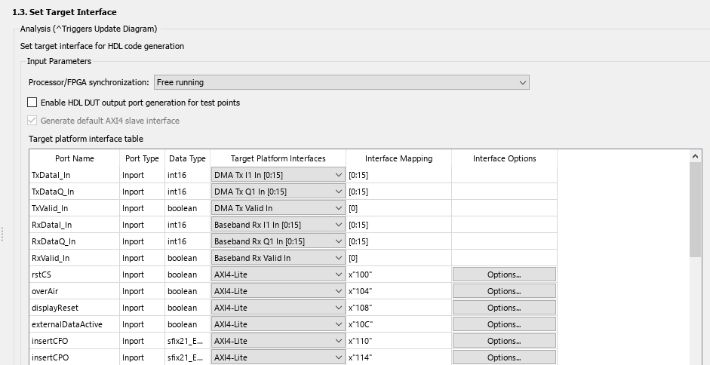Open Processor/FPGA synchronization dropdown
Screen dimensions: 710x365
(341, 82)
